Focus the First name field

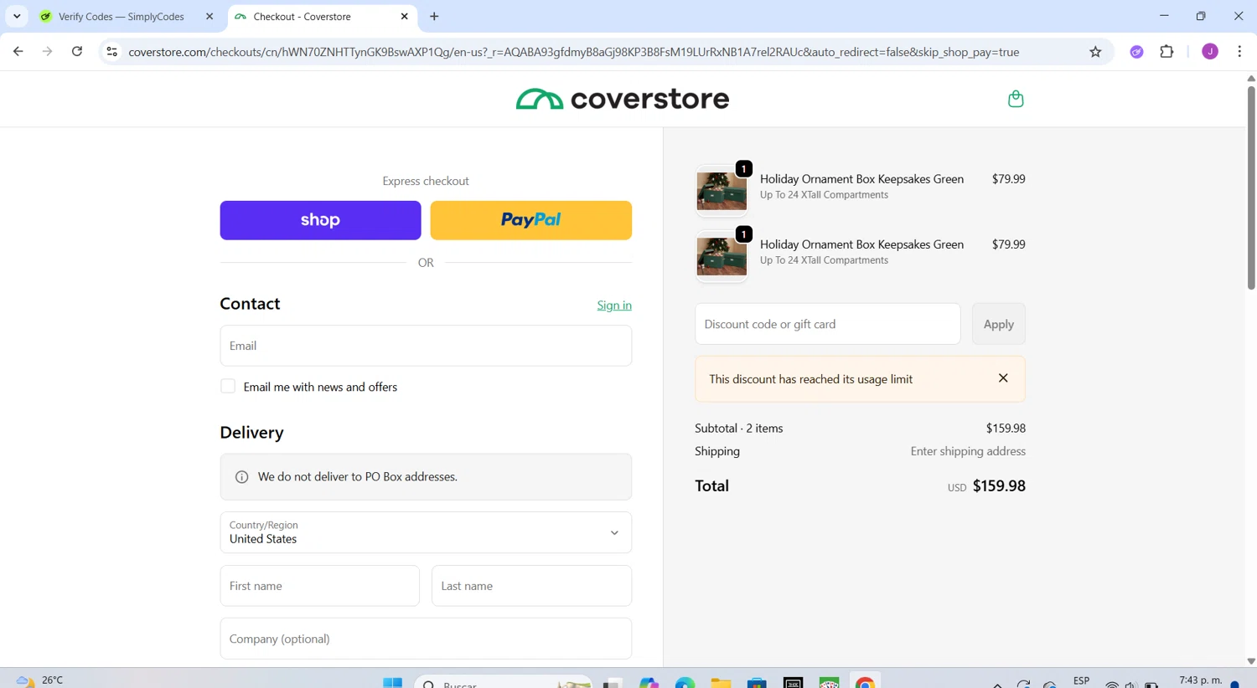pyautogui.click(x=319, y=586)
